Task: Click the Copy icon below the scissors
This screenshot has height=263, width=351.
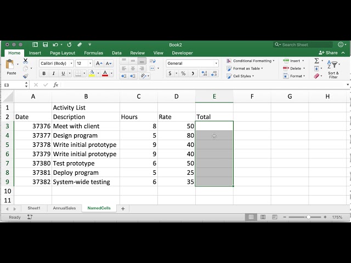Action: (26, 68)
